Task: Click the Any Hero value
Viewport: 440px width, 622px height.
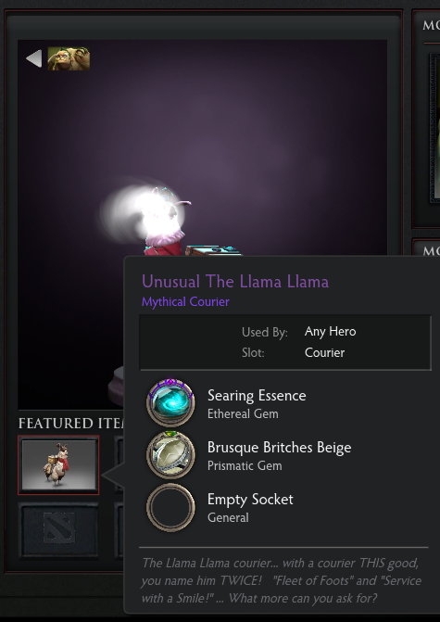Action: (330, 331)
